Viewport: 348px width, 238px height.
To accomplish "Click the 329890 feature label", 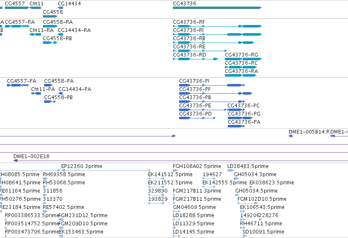I will click(x=158, y=191).
